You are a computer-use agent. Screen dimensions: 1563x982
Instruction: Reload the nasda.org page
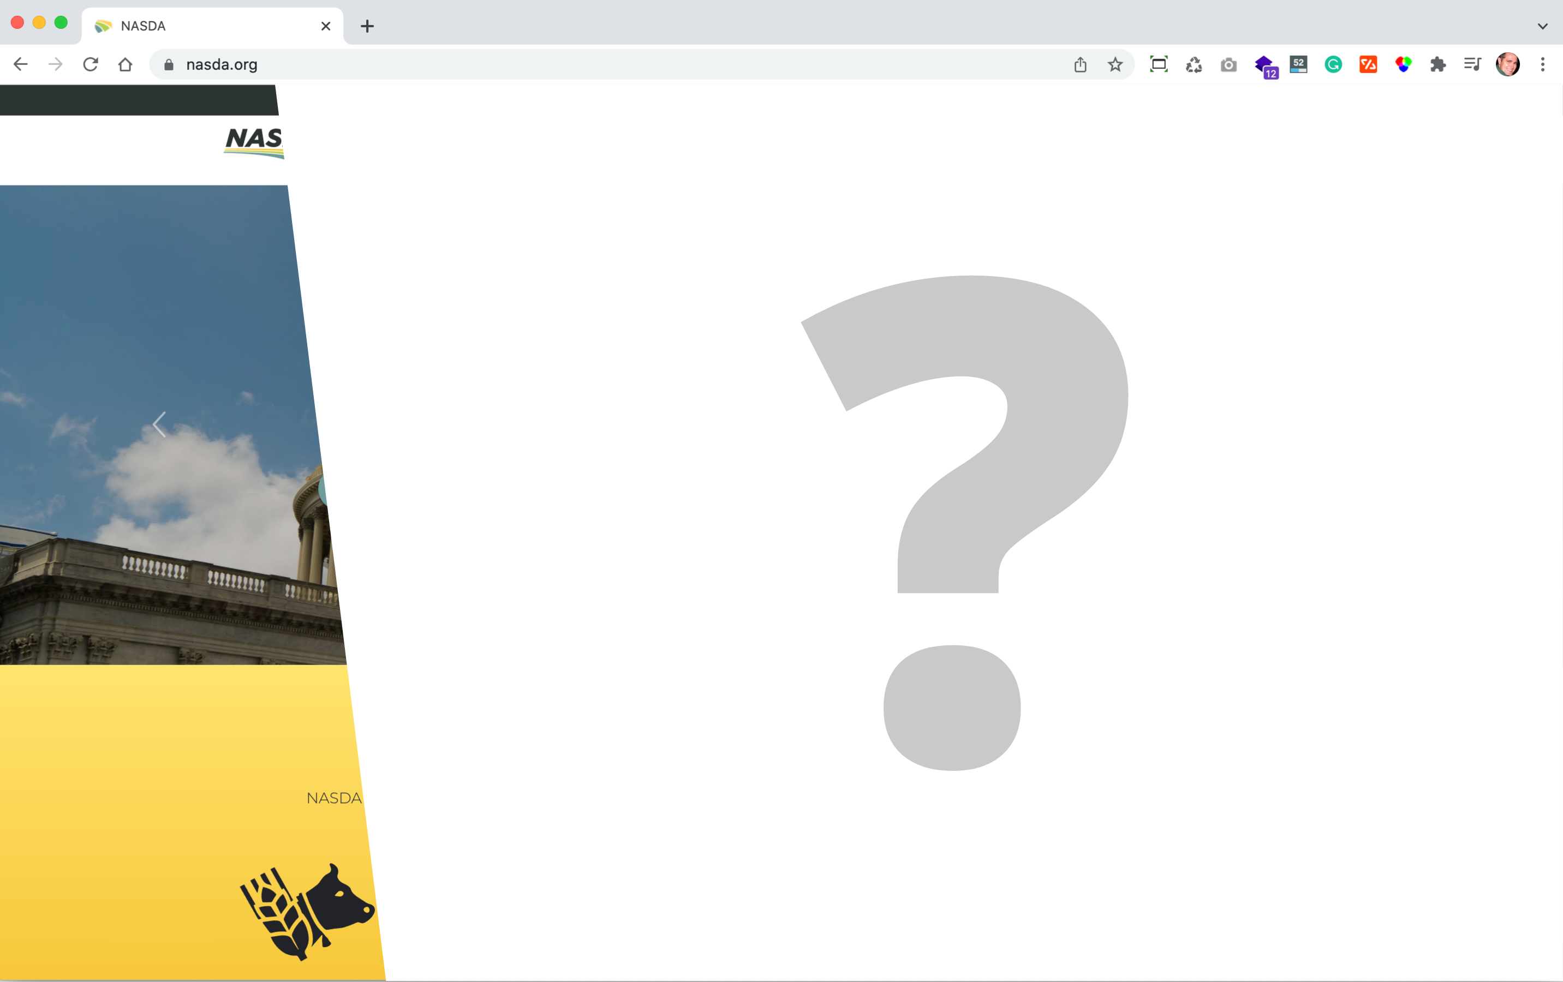click(x=90, y=64)
